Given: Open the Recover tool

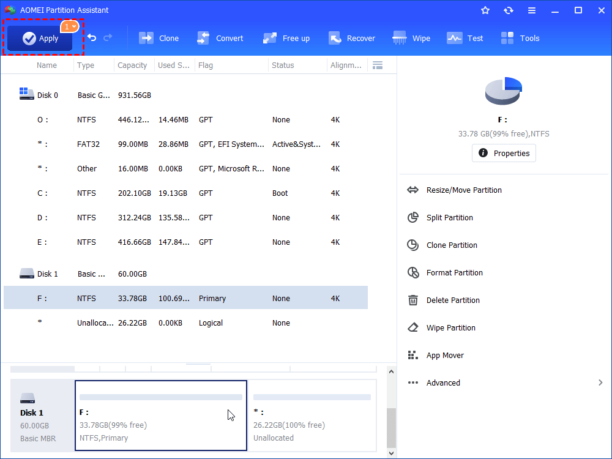Looking at the screenshot, I should click(352, 37).
